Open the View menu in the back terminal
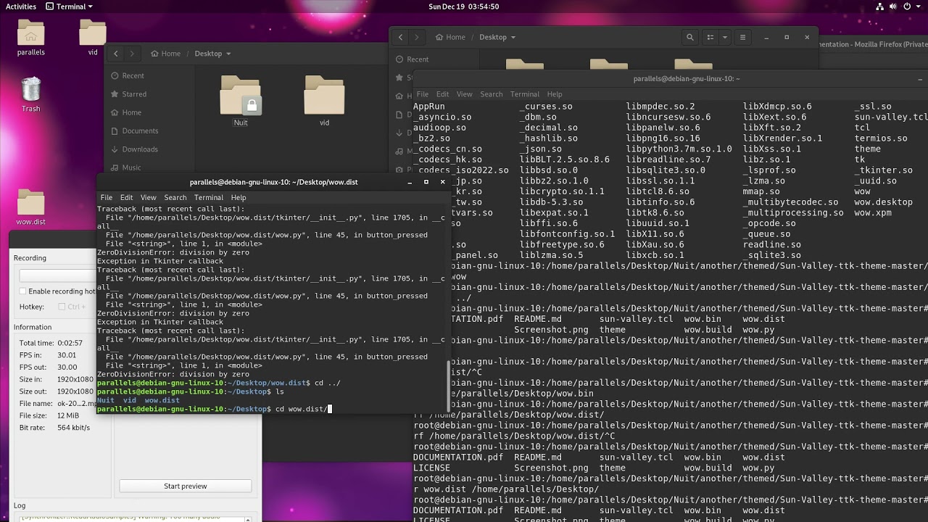Image resolution: width=928 pixels, height=522 pixels. click(464, 94)
